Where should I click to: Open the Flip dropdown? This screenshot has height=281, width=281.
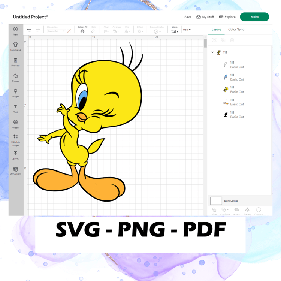(127, 31)
